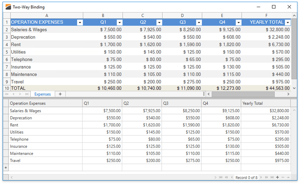The image size is (300, 184).
Task: Open the Q2 column filter dropdown
Action: 159,23
